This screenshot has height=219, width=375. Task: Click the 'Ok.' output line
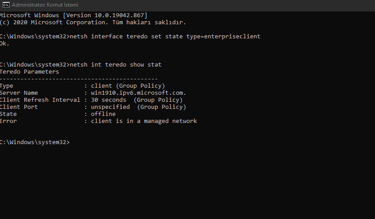4,44
